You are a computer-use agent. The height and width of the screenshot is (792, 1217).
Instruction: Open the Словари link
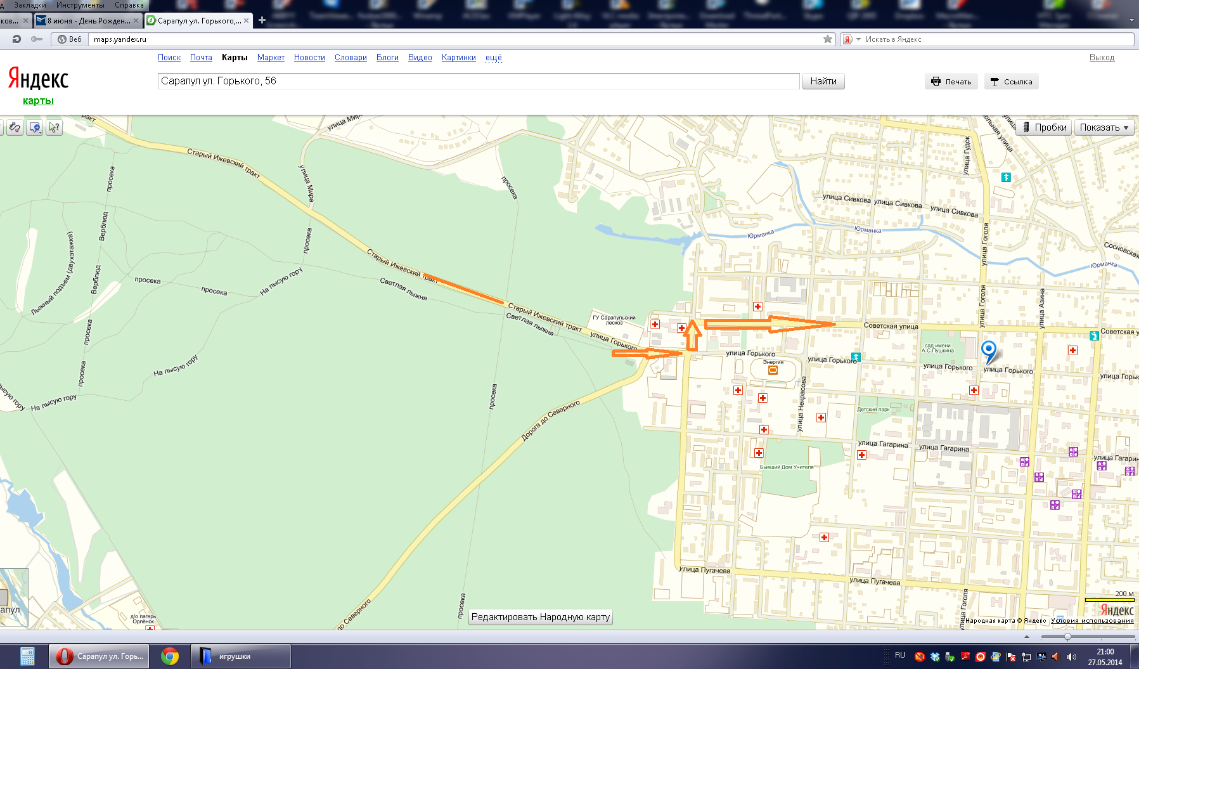351,58
